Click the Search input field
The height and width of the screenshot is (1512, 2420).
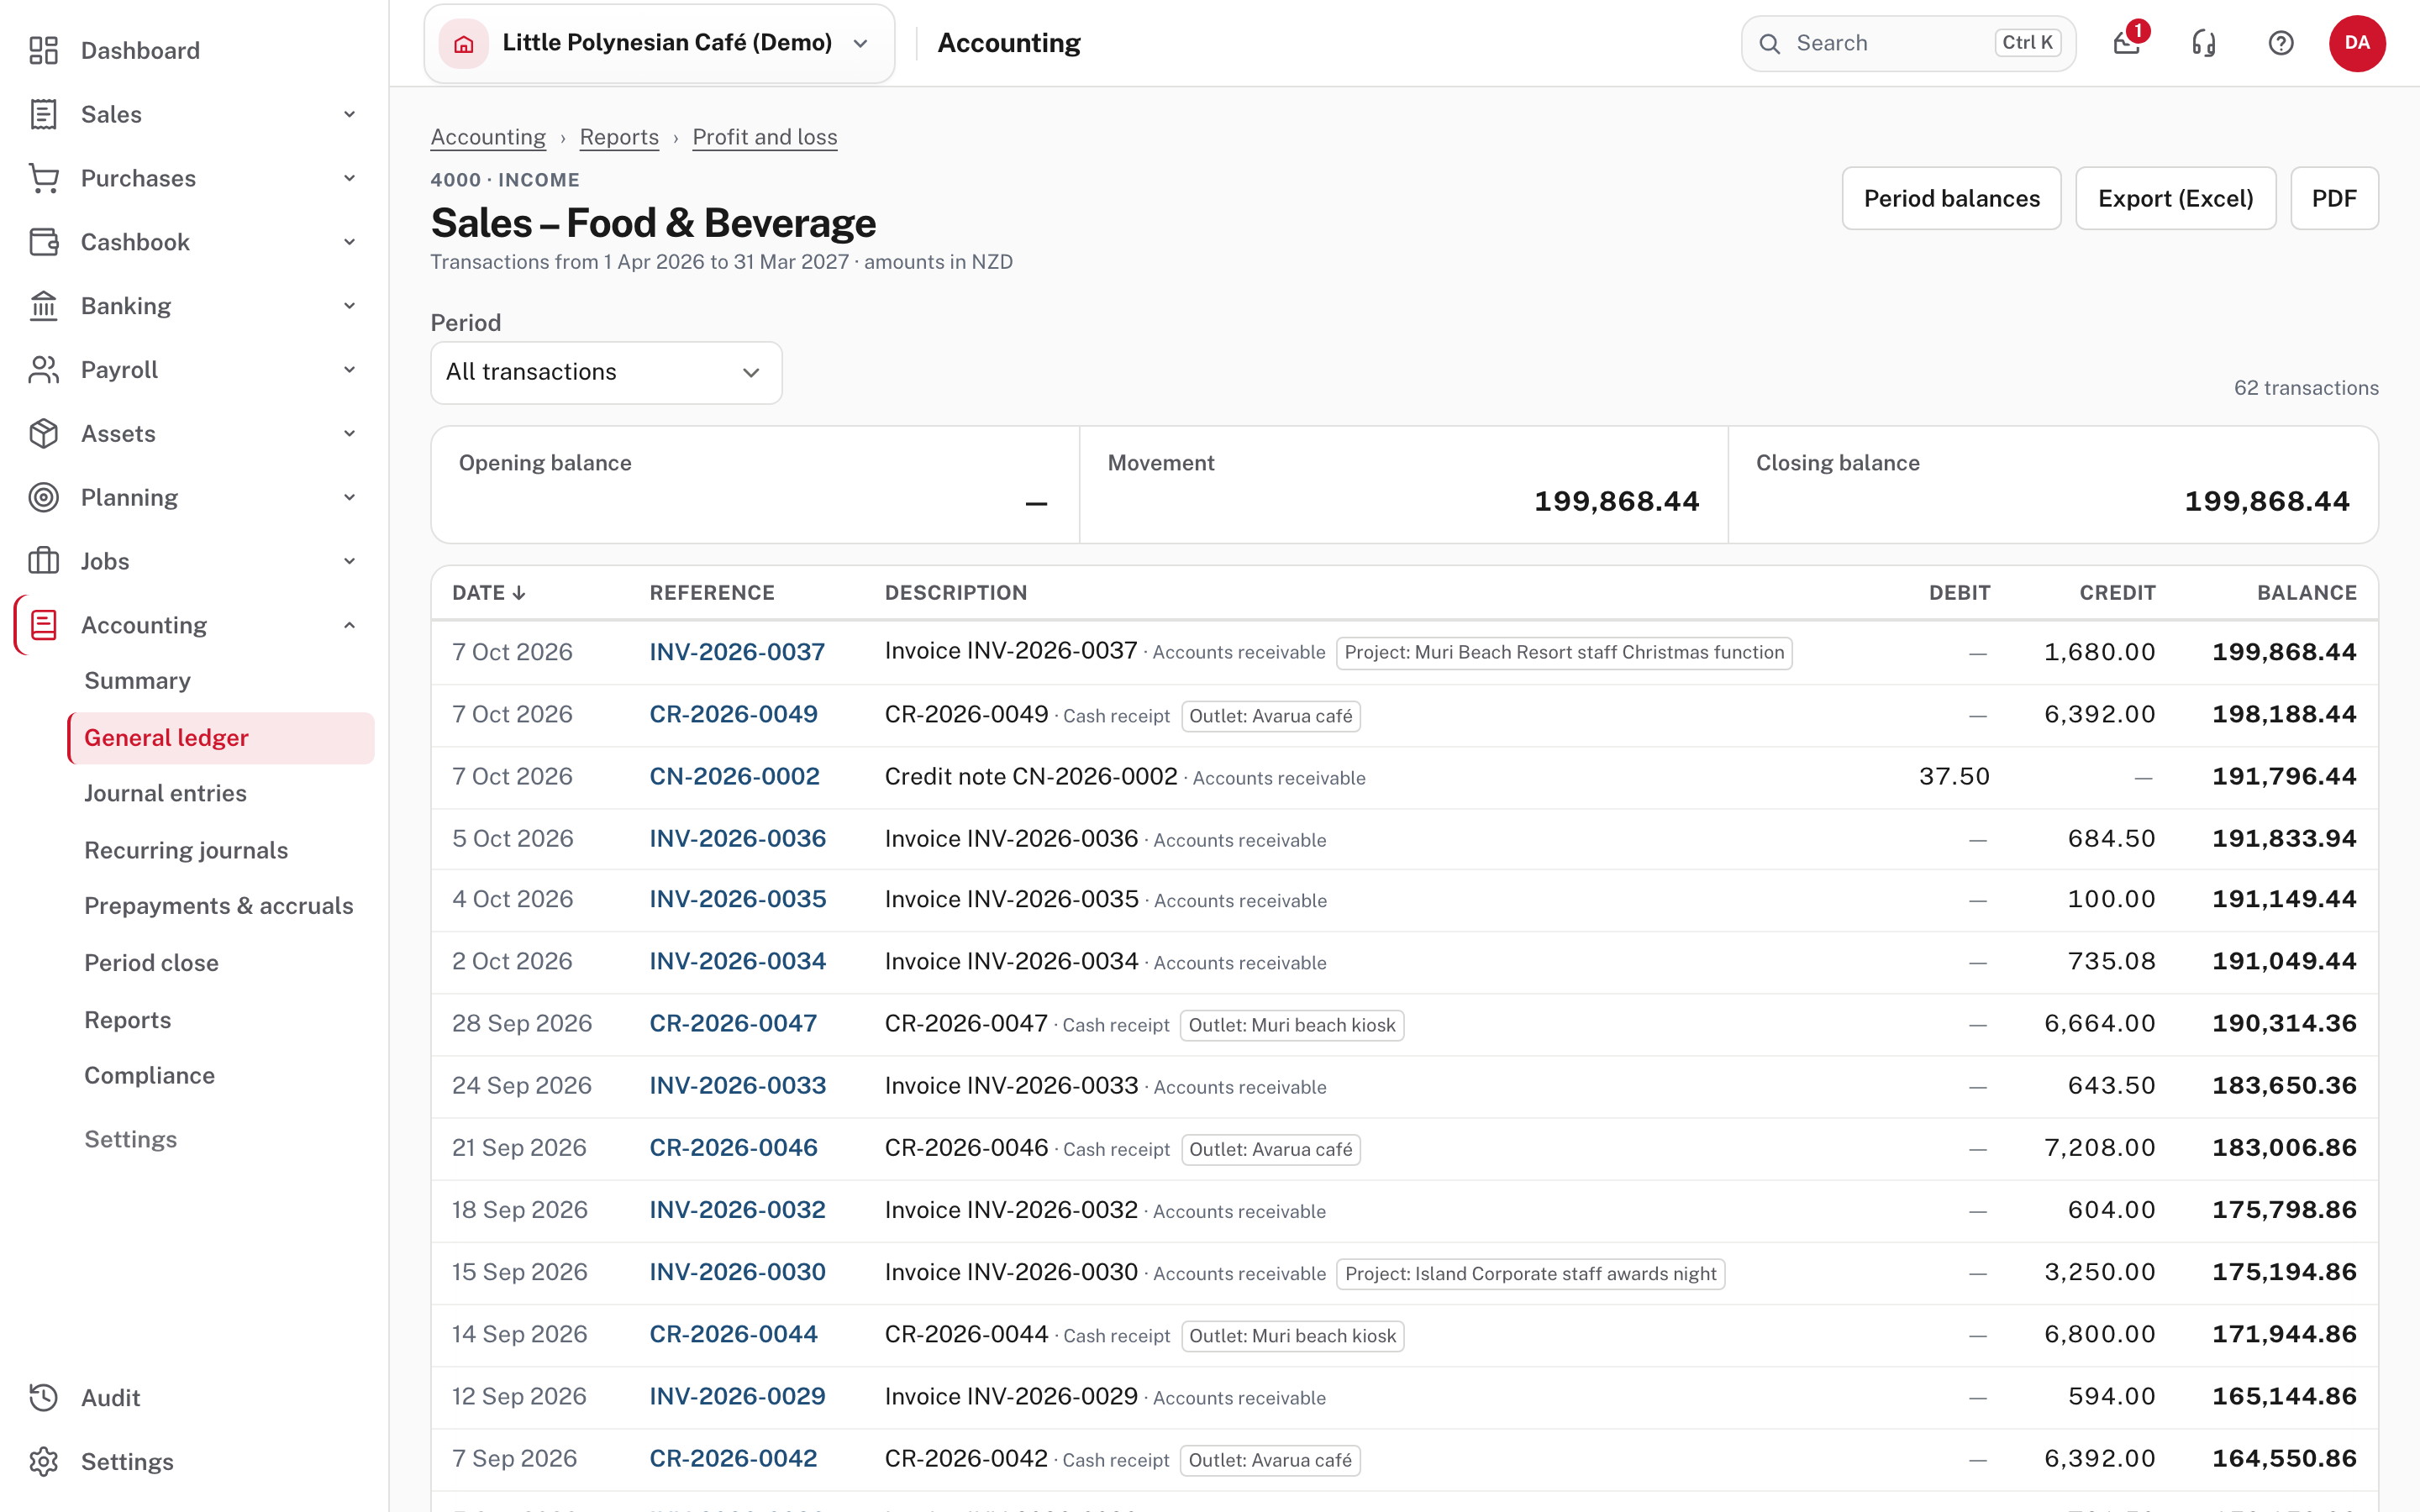1908,43
